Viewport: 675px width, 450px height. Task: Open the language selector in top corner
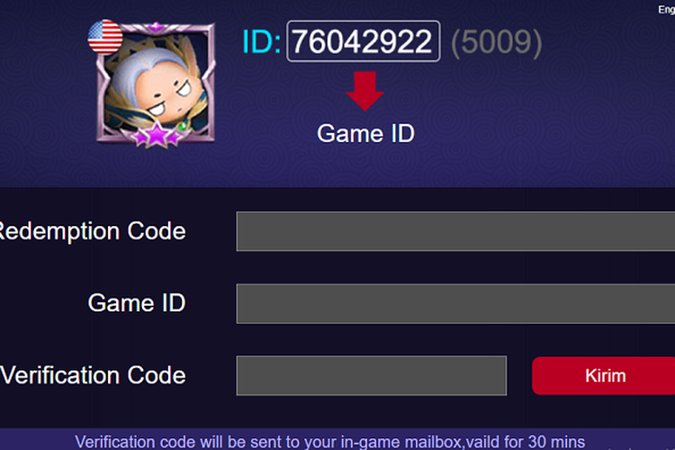666,10
